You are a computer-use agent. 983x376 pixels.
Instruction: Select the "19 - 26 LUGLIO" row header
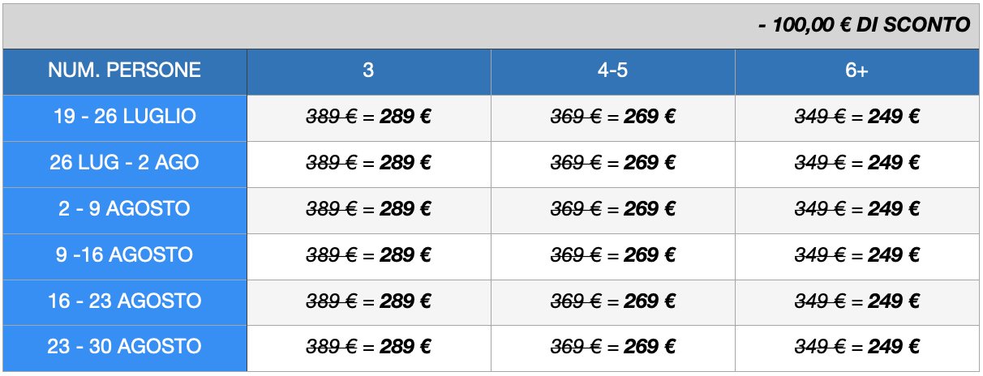pos(125,117)
